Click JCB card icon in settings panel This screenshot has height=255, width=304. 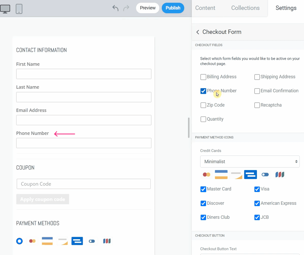point(280,175)
